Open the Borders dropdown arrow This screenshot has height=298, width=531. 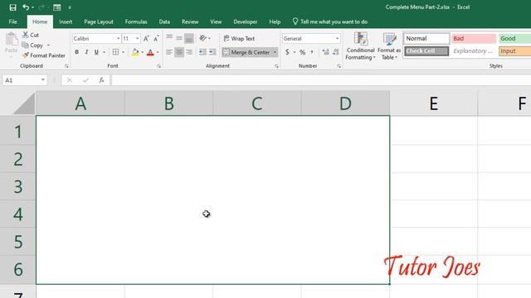[x=124, y=52]
